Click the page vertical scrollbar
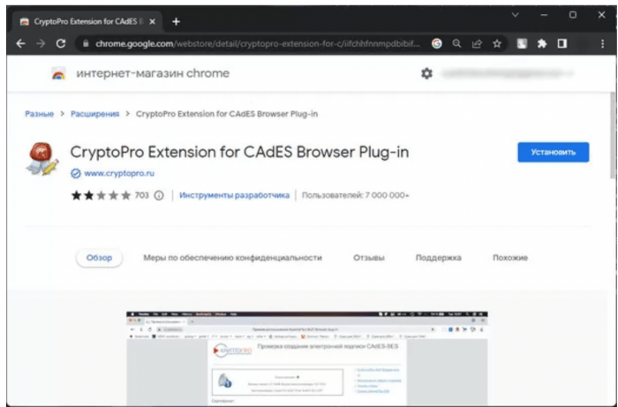 [614, 136]
